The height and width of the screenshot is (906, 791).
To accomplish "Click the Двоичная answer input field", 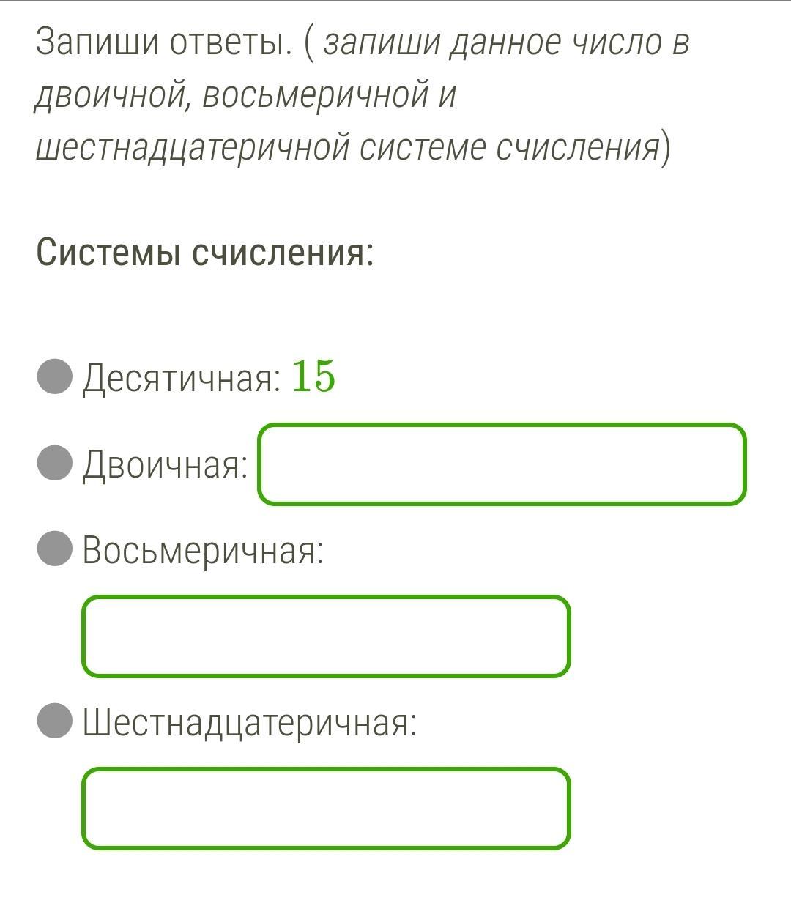I will coord(502,464).
